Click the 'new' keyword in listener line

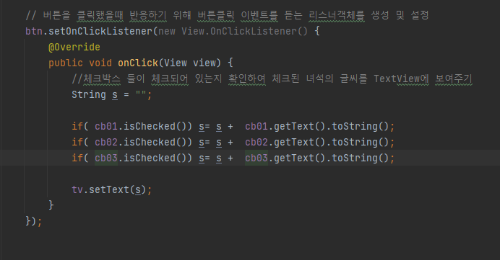tap(167, 31)
